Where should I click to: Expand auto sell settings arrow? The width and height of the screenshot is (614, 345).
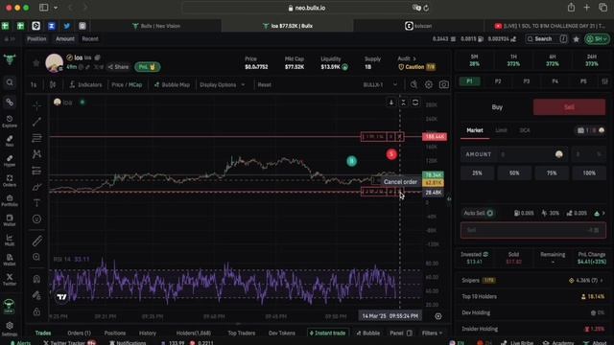603,213
